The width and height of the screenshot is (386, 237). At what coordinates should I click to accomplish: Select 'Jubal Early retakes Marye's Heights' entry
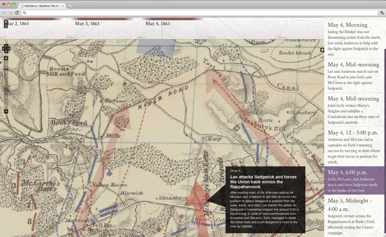coord(354,110)
